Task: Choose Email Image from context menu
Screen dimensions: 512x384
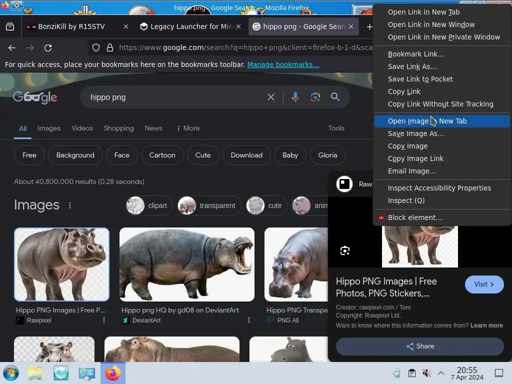Action: click(442, 171)
